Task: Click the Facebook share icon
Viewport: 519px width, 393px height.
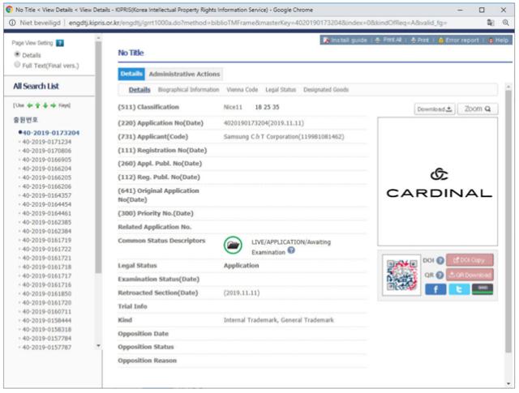Action: 435,289
